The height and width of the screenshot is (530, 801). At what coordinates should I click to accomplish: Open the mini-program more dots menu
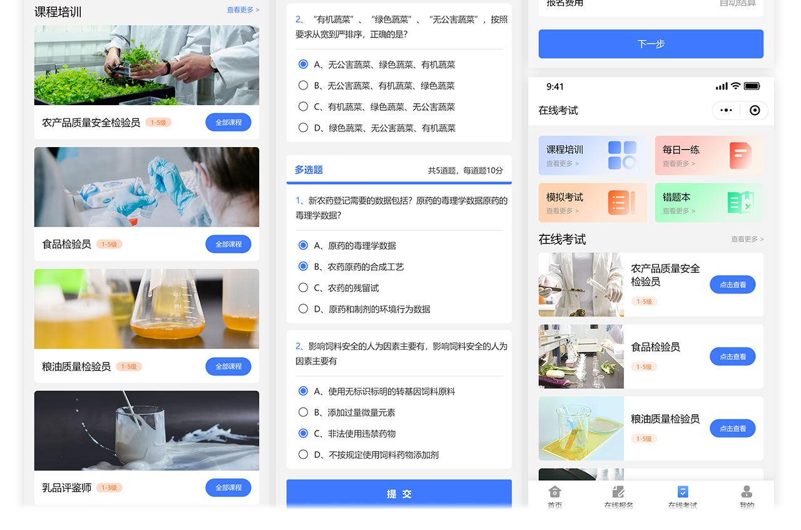(x=726, y=110)
